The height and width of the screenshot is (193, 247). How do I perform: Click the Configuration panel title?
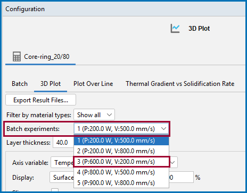pos(25,9)
